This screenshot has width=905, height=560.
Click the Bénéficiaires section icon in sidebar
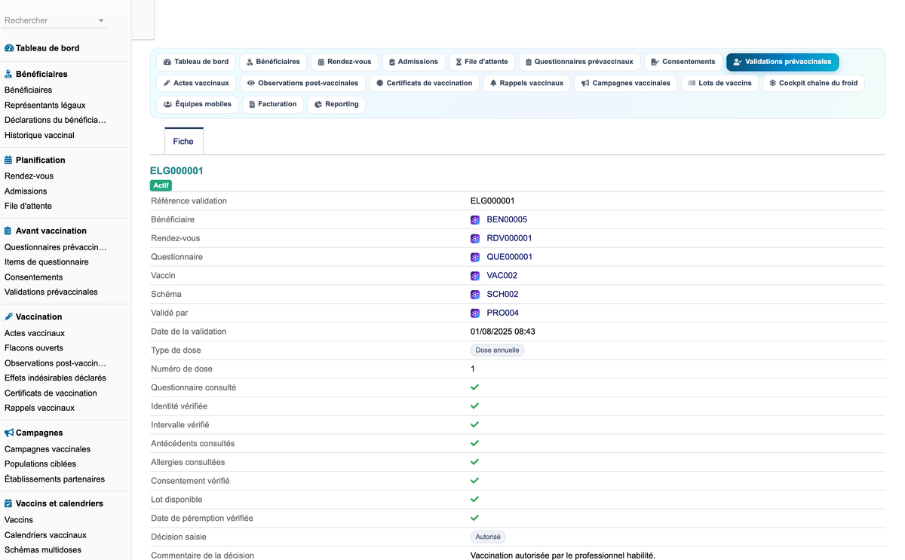pyautogui.click(x=9, y=75)
